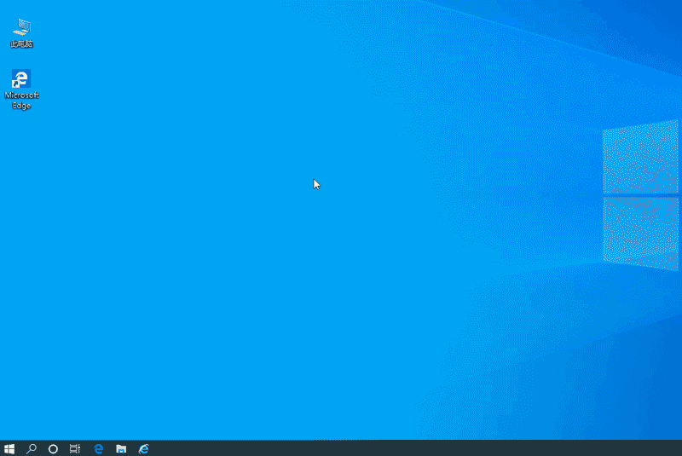Launch Microsoft Edge from the taskbar

99,448
